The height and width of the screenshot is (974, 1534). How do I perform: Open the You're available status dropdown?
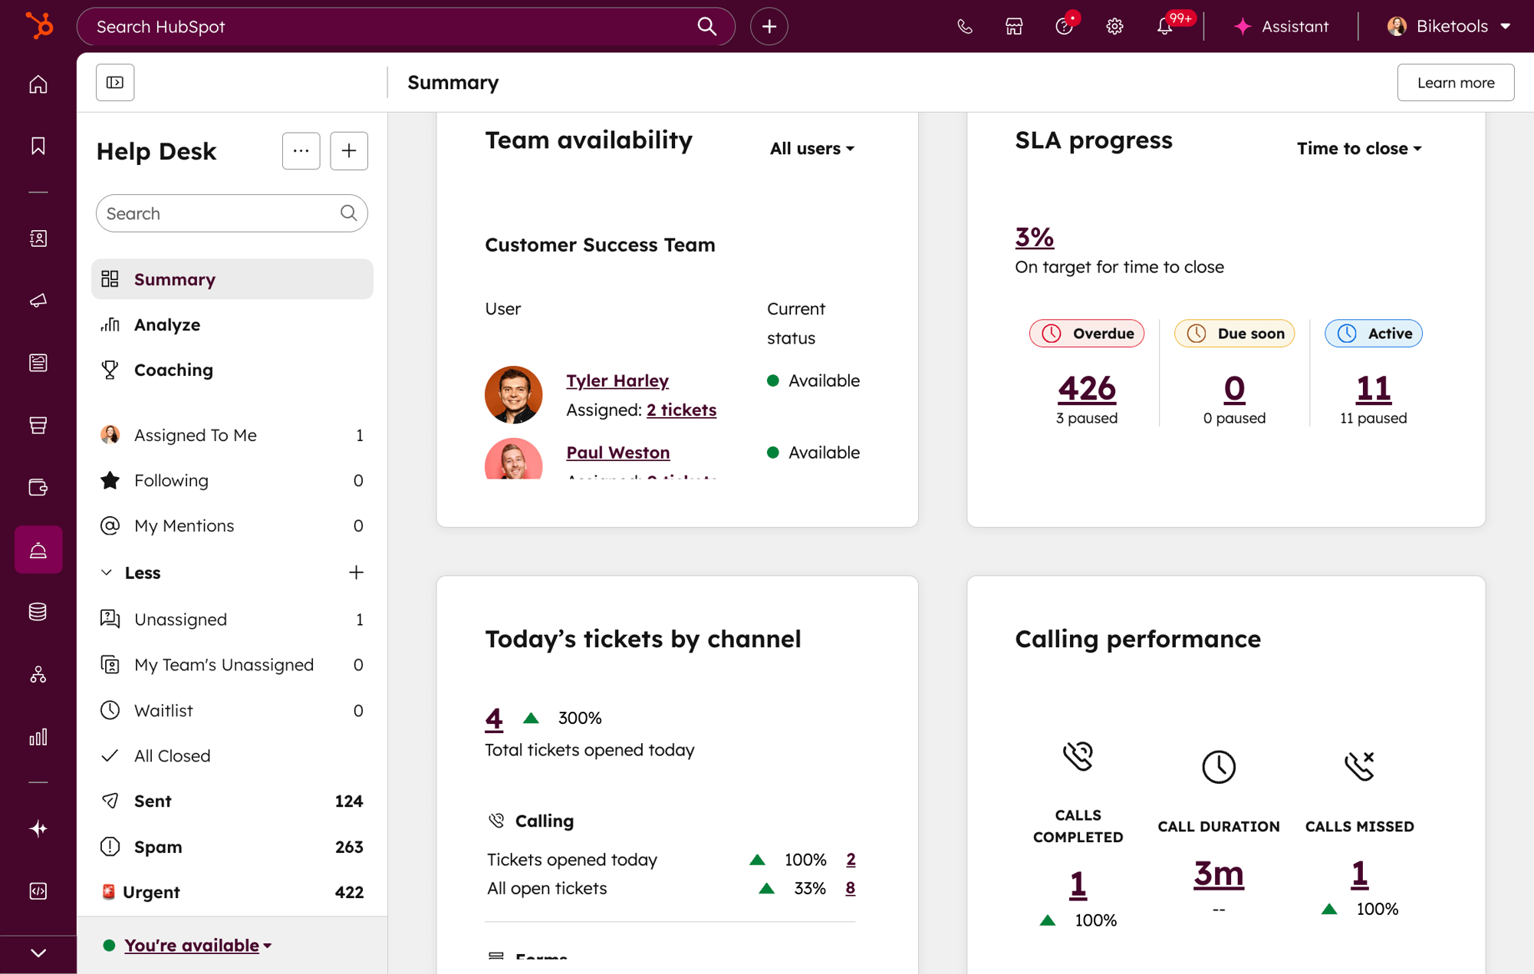point(191,945)
